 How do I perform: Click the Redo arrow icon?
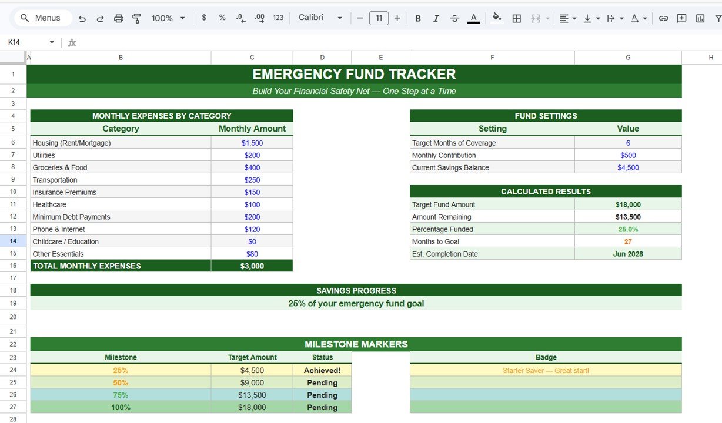(100, 18)
